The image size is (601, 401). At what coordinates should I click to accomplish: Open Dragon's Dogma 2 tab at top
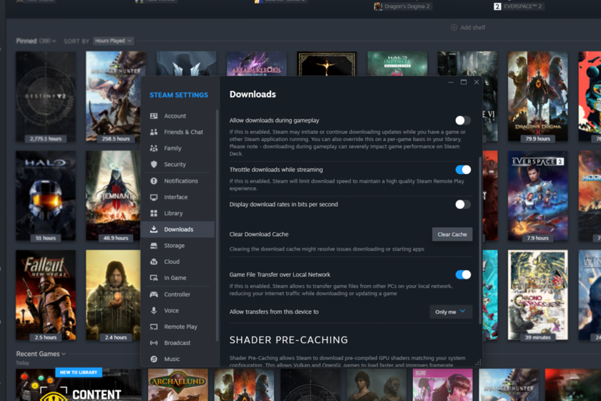[402, 6]
